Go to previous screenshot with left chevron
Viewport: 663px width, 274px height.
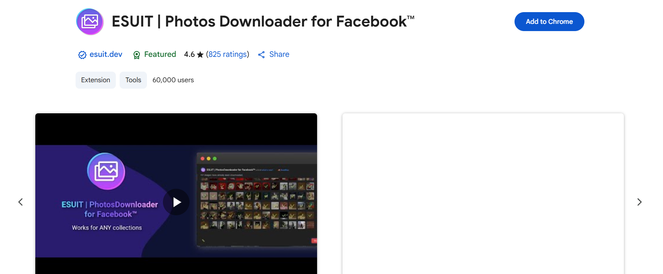tap(21, 202)
